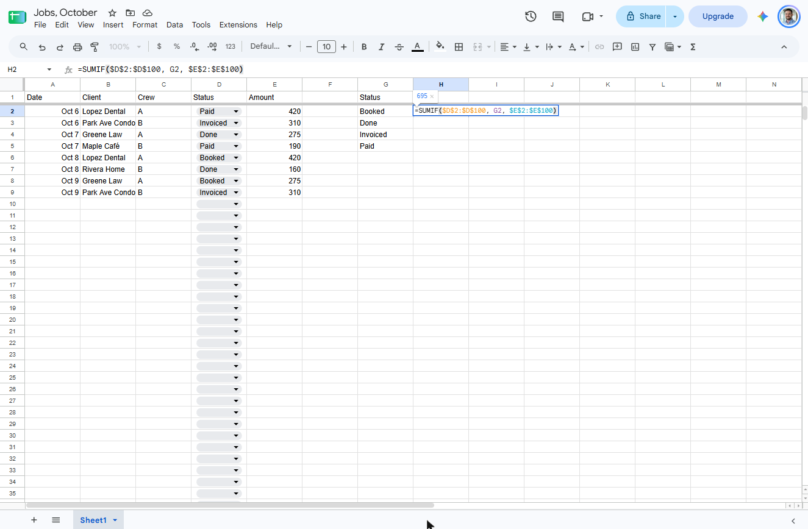Open the File menu

pos(40,25)
